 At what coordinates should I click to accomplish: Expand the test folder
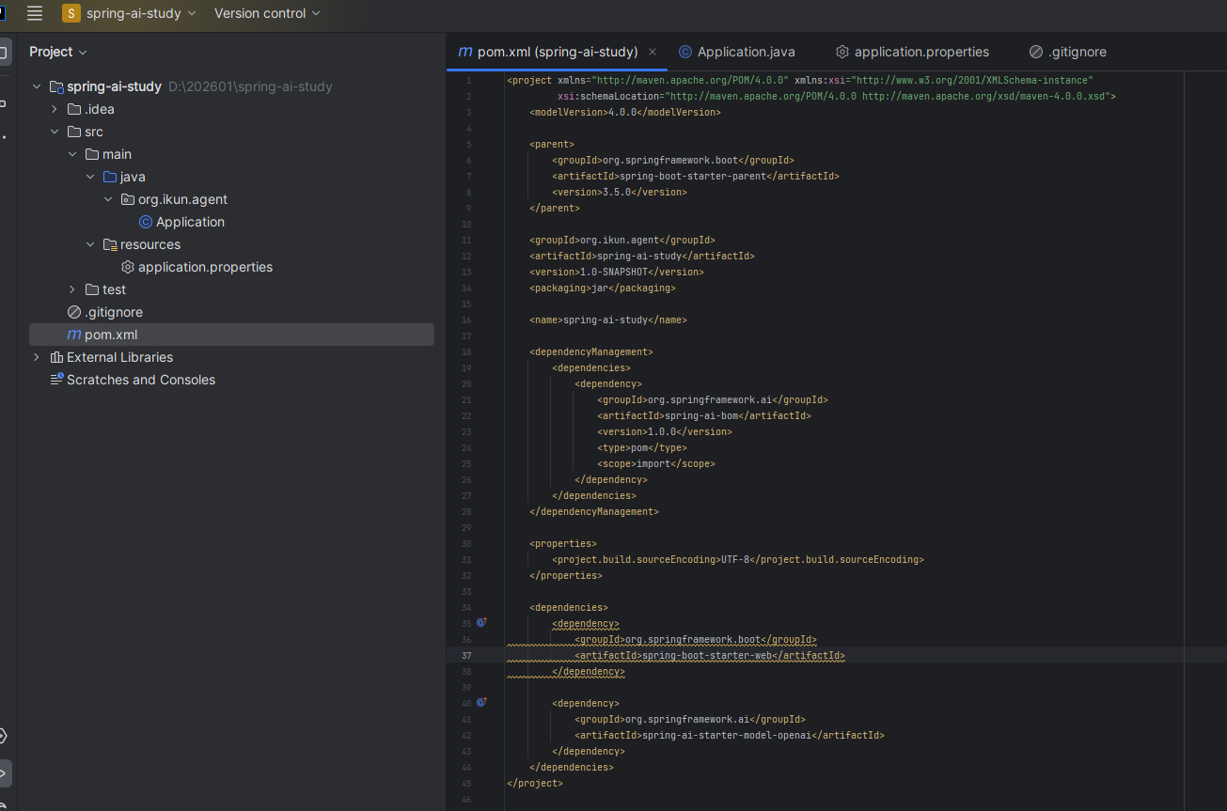click(x=72, y=289)
